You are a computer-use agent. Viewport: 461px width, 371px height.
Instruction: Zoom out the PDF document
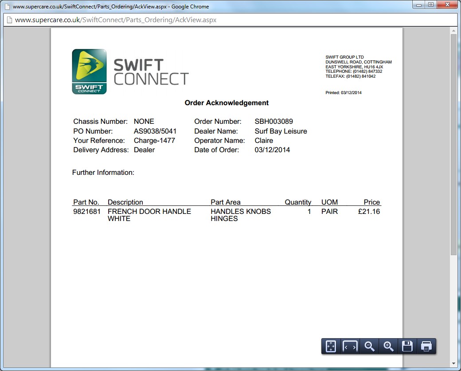tap(369, 346)
